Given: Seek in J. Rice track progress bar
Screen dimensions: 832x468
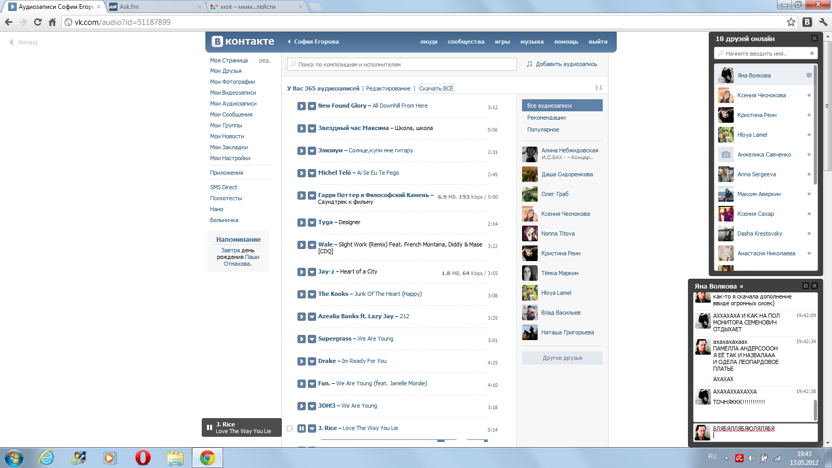Looking at the screenshot, I should (x=388, y=440).
